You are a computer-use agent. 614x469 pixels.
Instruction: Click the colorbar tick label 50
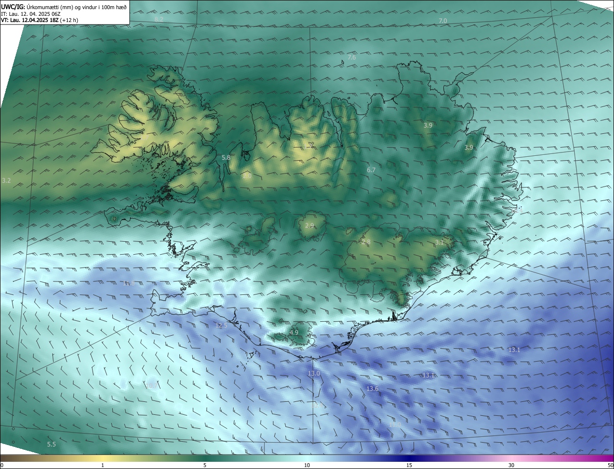610,466
